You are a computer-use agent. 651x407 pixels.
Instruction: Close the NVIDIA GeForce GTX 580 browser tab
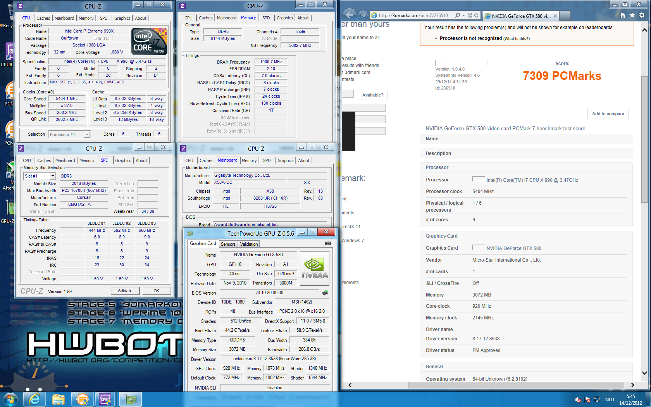555,16
